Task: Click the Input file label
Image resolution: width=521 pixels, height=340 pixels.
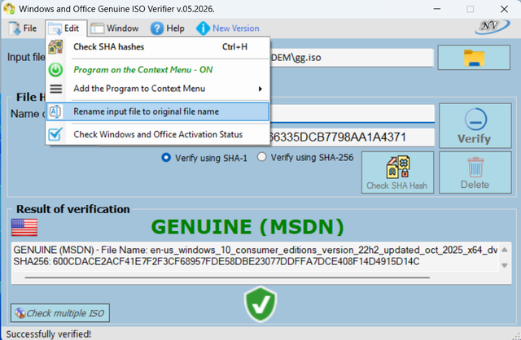Action: click(26, 57)
